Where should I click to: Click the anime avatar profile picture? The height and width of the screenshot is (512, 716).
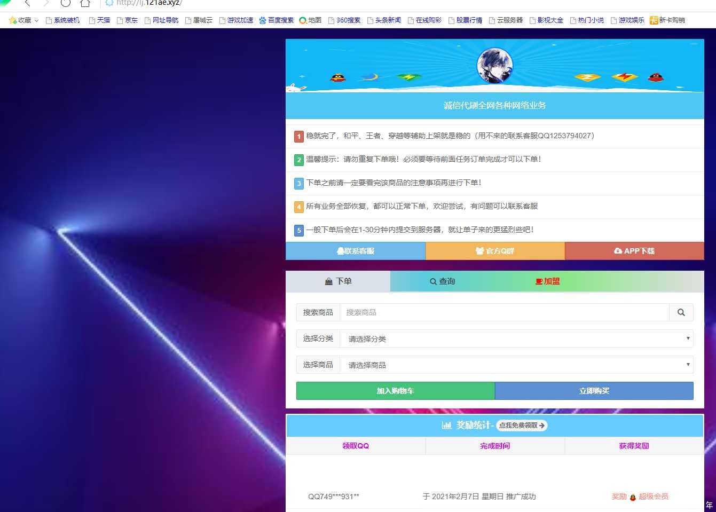[x=494, y=66]
